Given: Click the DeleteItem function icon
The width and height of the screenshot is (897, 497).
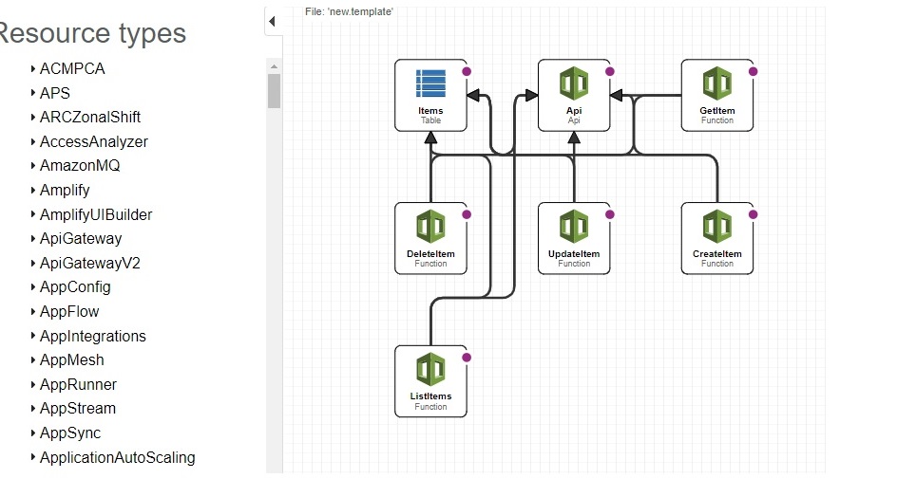Looking at the screenshot, I should pyautogui.click(x=430, y=228).
